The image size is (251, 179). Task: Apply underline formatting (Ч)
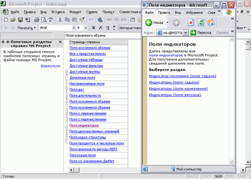[x=108, y=28]
